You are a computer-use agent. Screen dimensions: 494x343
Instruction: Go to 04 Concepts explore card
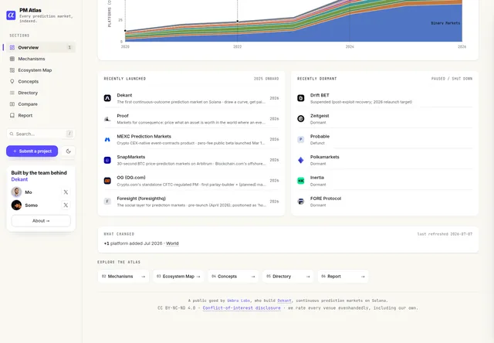point(233,276)
